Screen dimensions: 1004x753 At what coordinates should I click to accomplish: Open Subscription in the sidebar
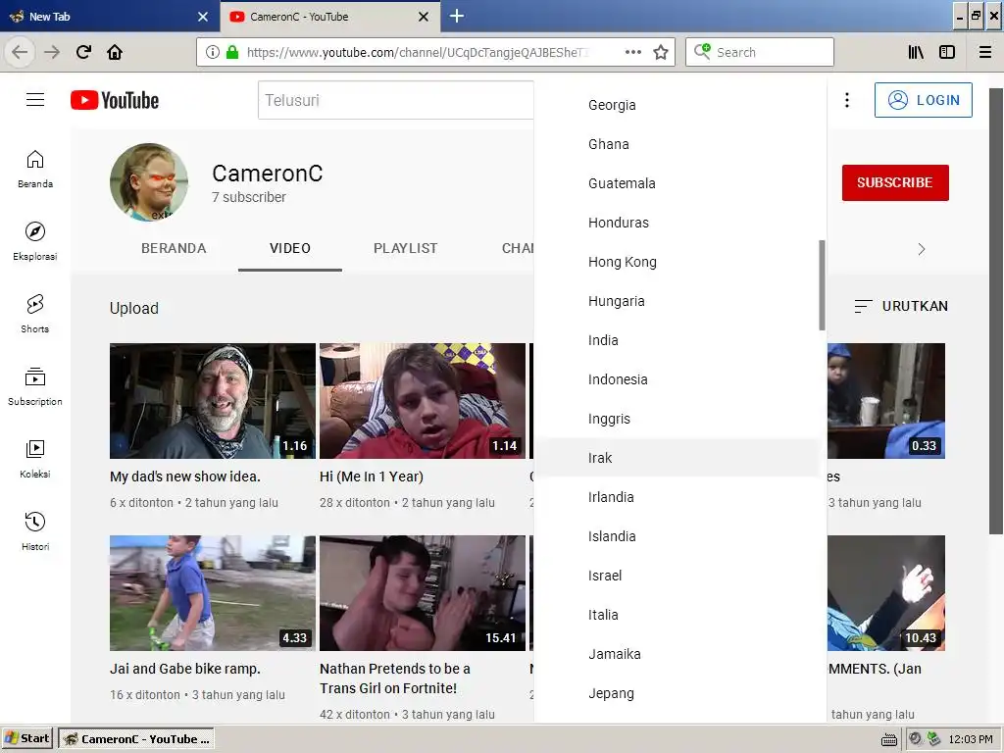[x=35, y=386]
